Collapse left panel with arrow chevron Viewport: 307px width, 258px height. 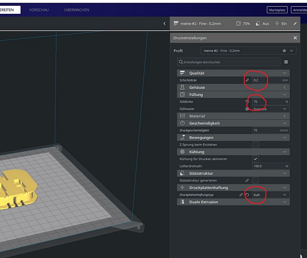click(165, 24)
